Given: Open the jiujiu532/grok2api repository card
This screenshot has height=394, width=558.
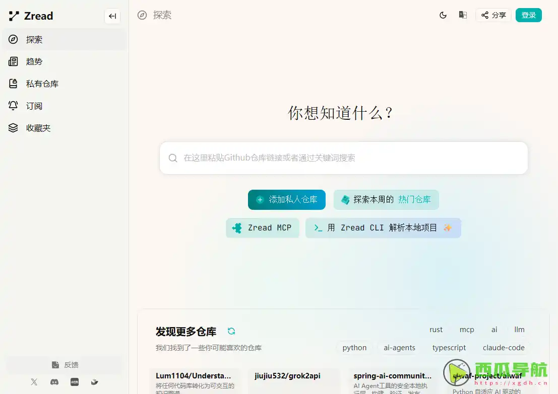Looking at the screenshot, I should point(294,381).
